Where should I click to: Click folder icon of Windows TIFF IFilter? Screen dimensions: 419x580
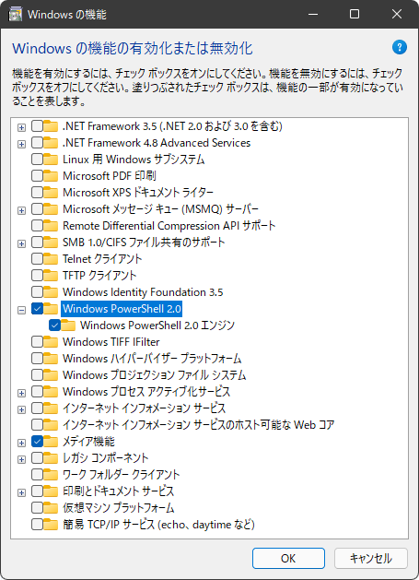[x=51, y=342]
